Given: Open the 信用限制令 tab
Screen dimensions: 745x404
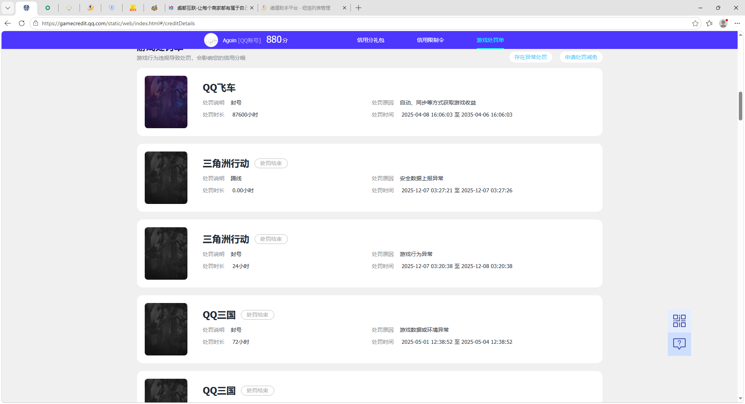Looking at the screenshot, I should pos(430,40).
